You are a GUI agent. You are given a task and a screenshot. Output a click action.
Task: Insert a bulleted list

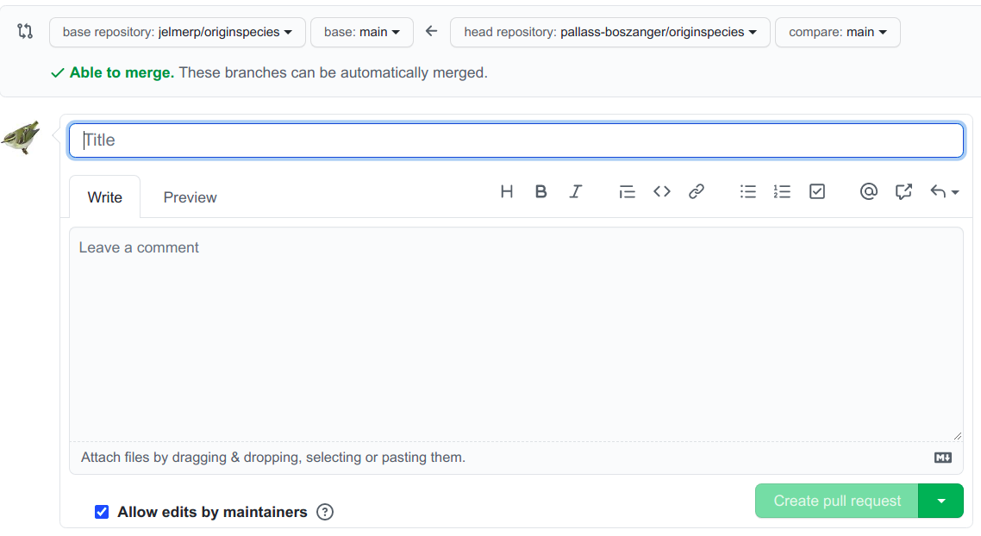[748, 192]
